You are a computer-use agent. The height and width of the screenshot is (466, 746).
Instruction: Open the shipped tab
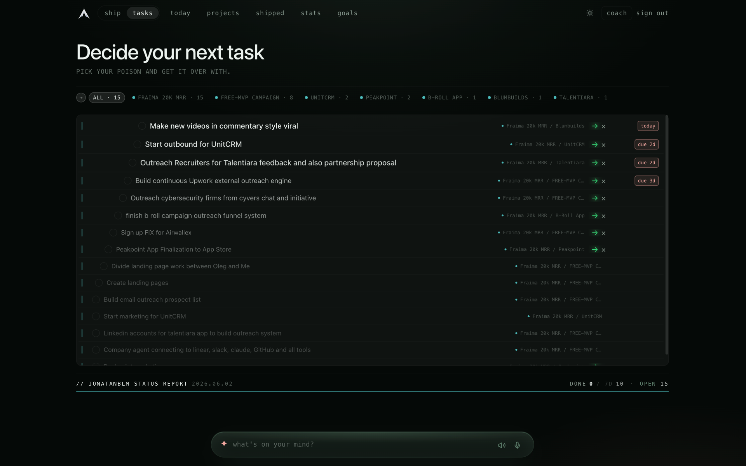pos(270,13)
